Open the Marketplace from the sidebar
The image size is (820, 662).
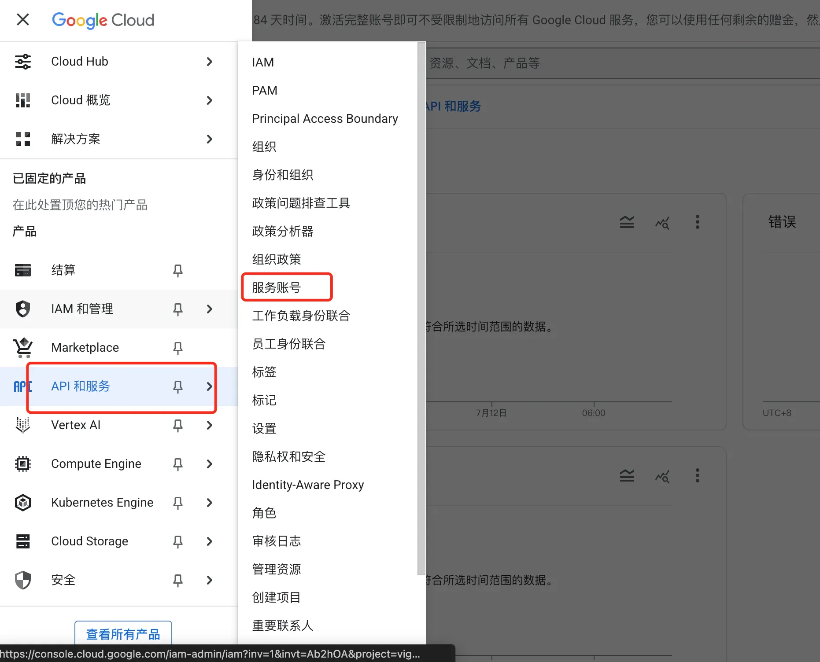click(x=85, y=347)
